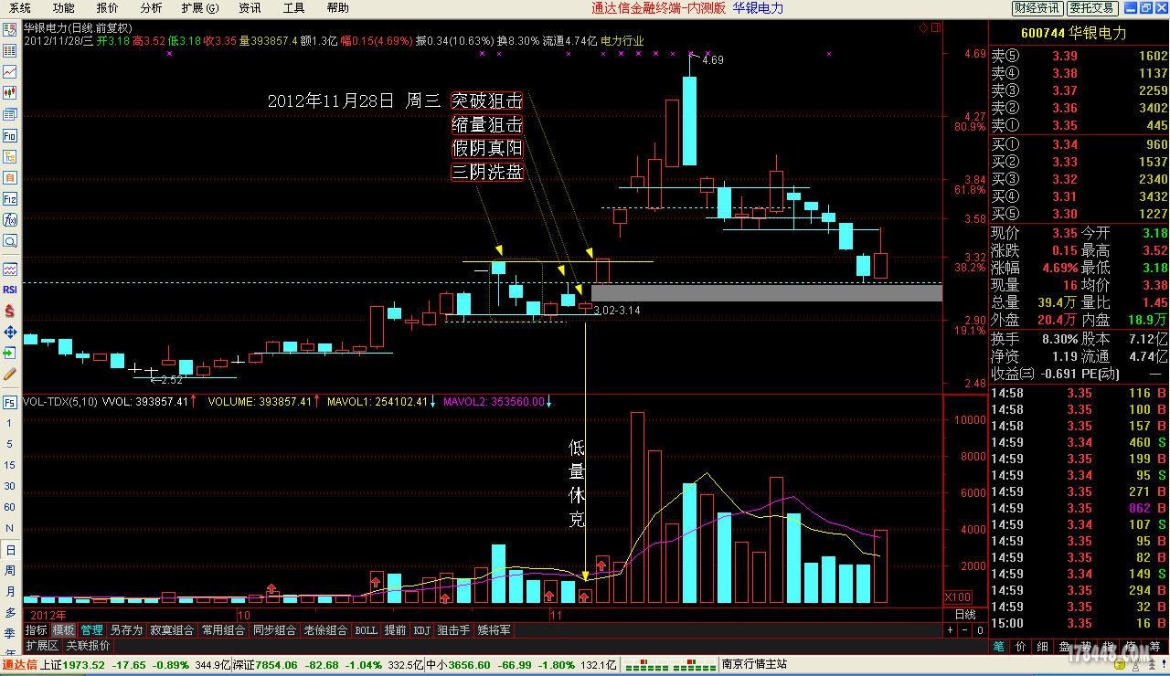Open the BOLL indicator tab
The image size is (1170, 676).
[x=366, y=630]
